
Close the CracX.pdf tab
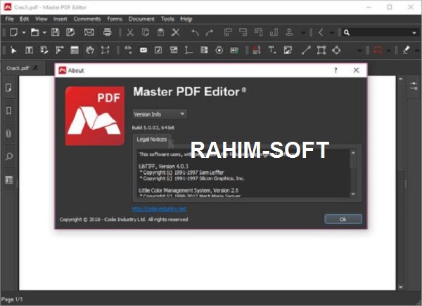35,68
